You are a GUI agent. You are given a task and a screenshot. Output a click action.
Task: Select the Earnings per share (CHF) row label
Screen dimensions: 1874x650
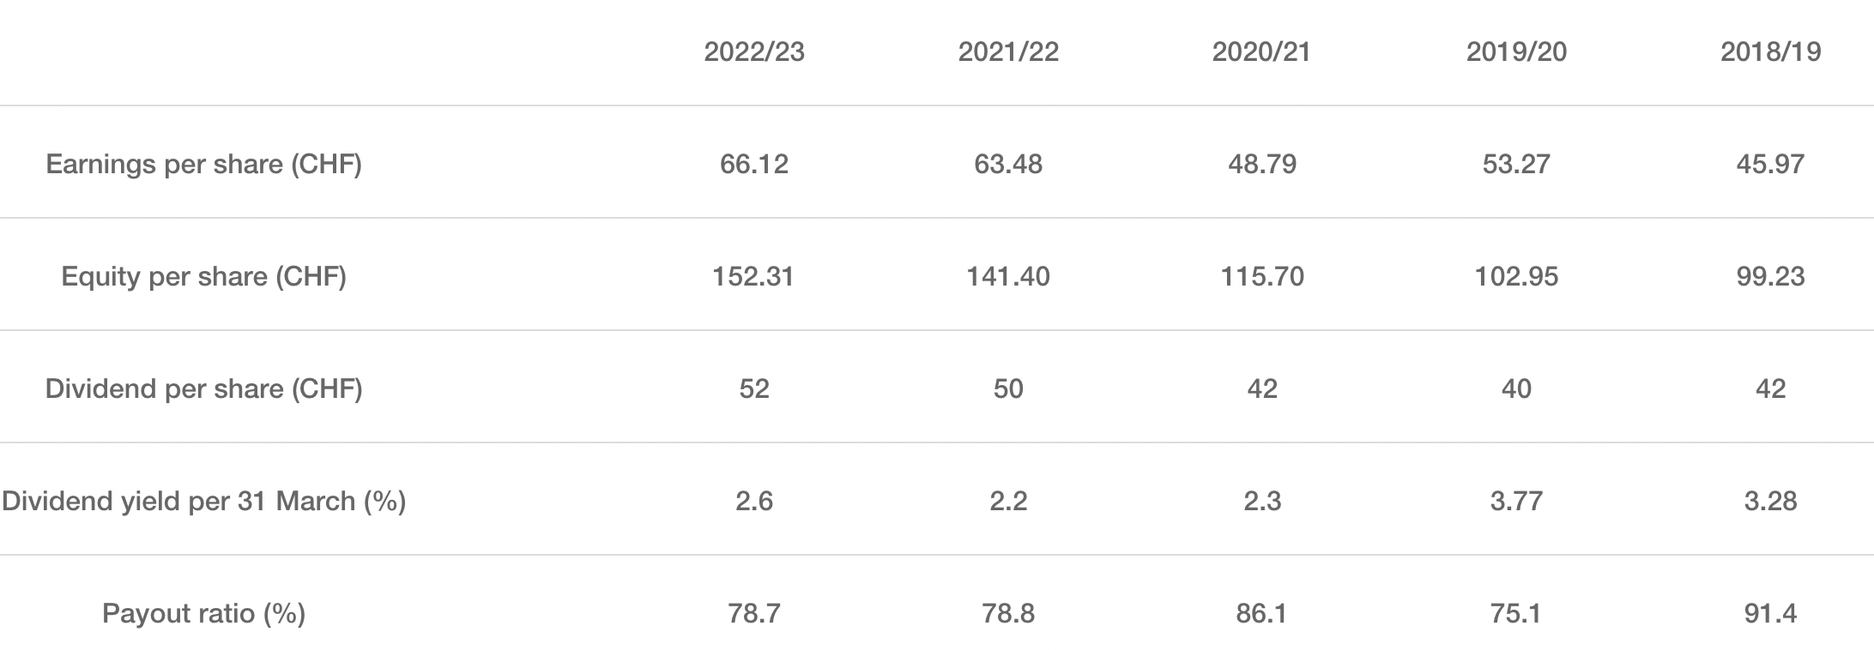pos(203,164)
